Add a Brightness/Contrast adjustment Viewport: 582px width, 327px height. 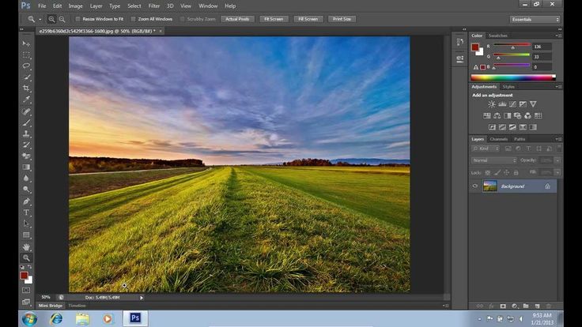click(x=491, y=104)
